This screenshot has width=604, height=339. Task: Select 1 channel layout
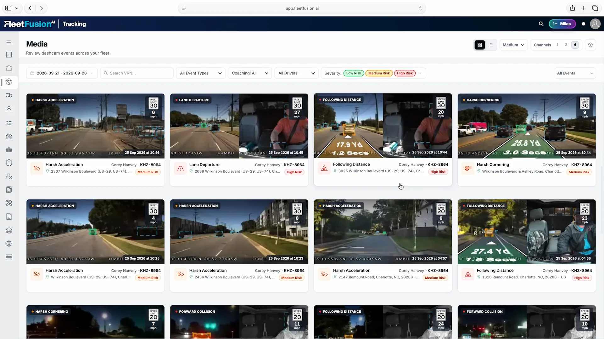[557, 45]
